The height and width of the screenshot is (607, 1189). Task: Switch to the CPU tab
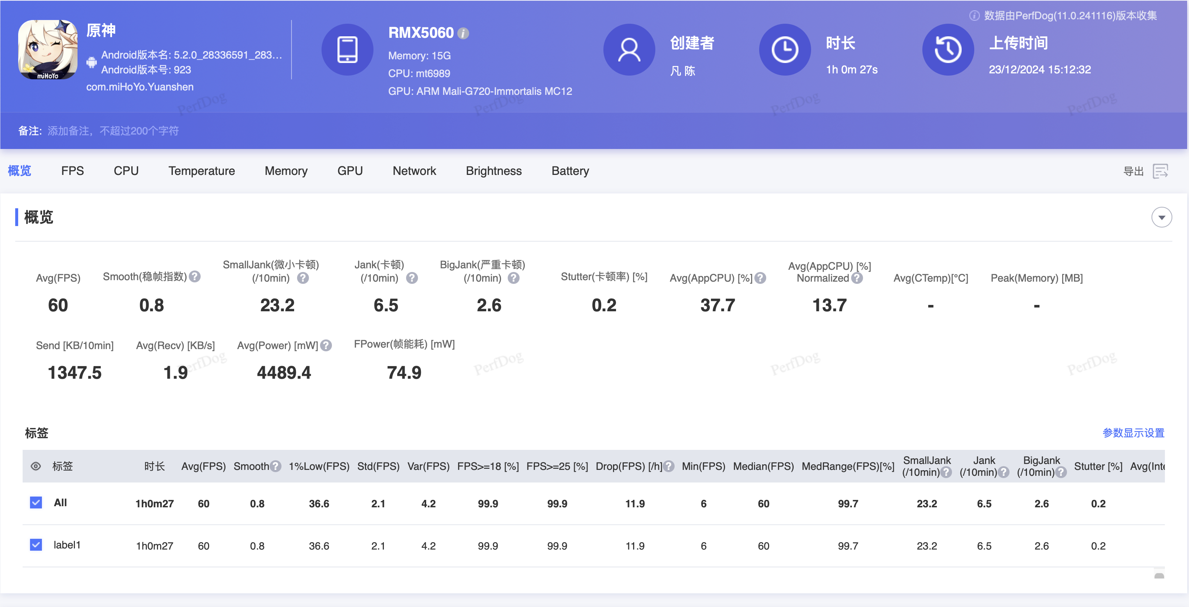126,171
